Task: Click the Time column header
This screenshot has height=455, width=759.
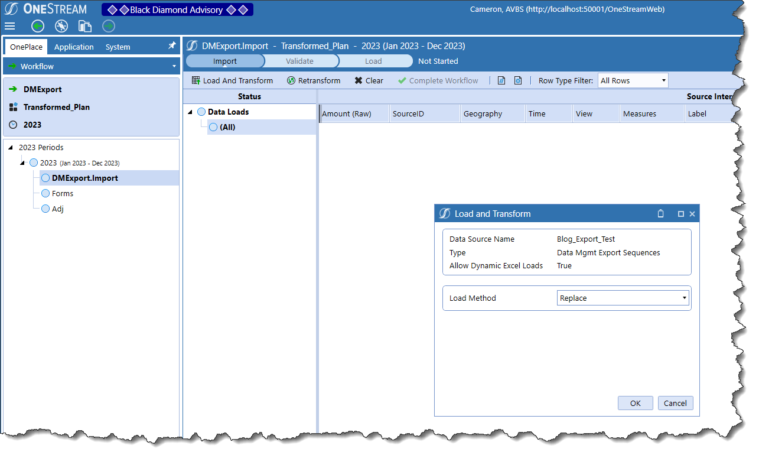Action: (x=549, y=113)
